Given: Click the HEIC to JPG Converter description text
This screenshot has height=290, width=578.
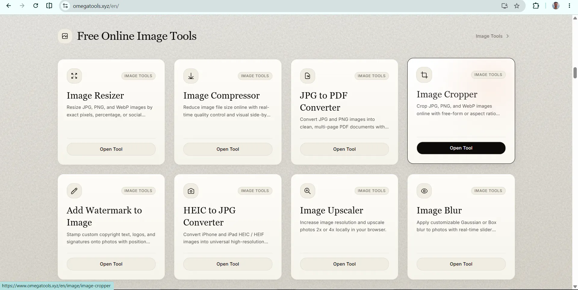Looking at the screenshot, I should point(225,238).
